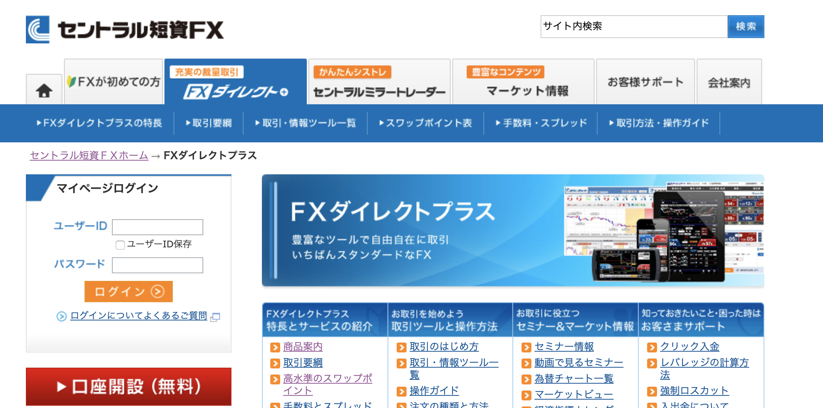
Task: Open 手数料・スプレッド submenu item
Action: point(541,123)
